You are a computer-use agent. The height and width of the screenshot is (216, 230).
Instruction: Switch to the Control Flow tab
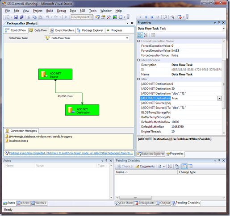tap(16, 30)
